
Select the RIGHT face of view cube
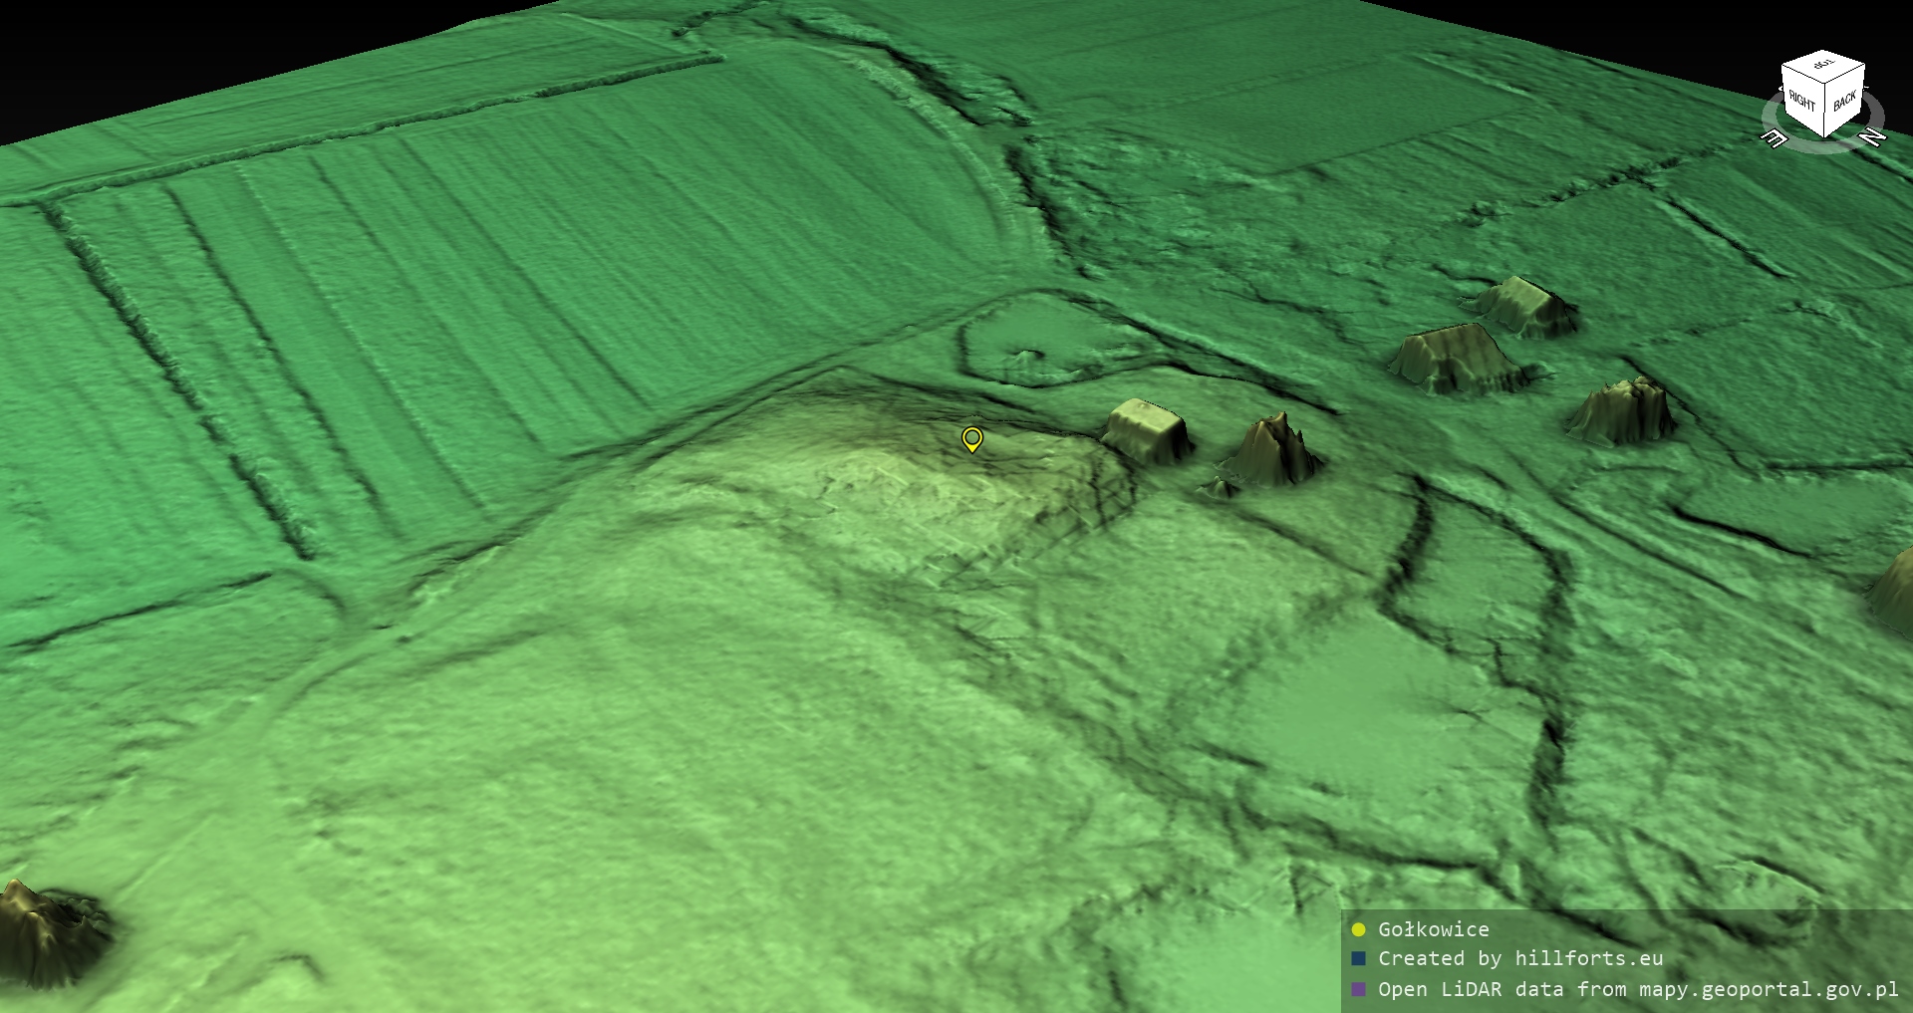[1801, 101]
